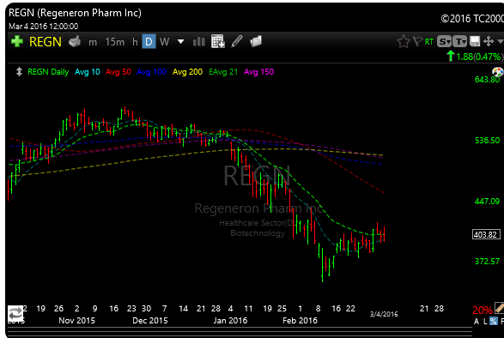The width and height of the screenshot is (504, 338).
Task: Toggle the flag marker icon
Action: pyautogui.click(x=417, y=41)
